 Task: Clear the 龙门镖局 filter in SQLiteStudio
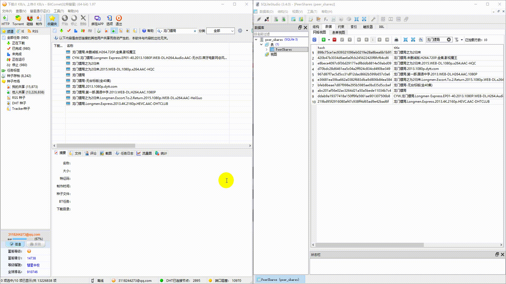coord(449,40)
